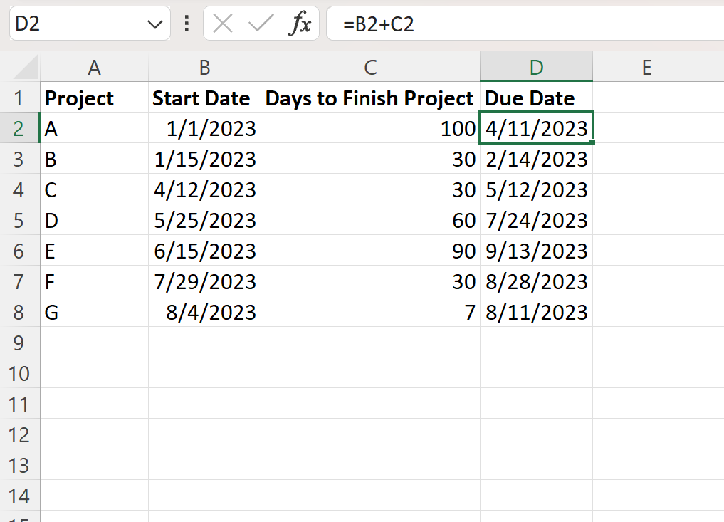Image resolution: width=724 pixels, height=522 pixels.
Task: Click the Start Date header cell
Action: tap(204, 98)
